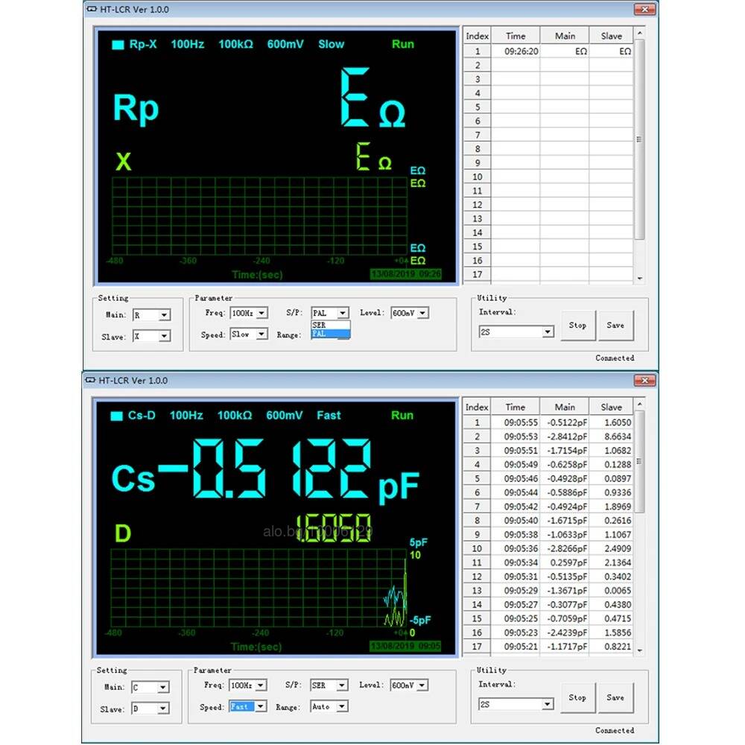745x745 pixels.
Task: Open Range dropdown set to Auto
Action: point(329,706)
